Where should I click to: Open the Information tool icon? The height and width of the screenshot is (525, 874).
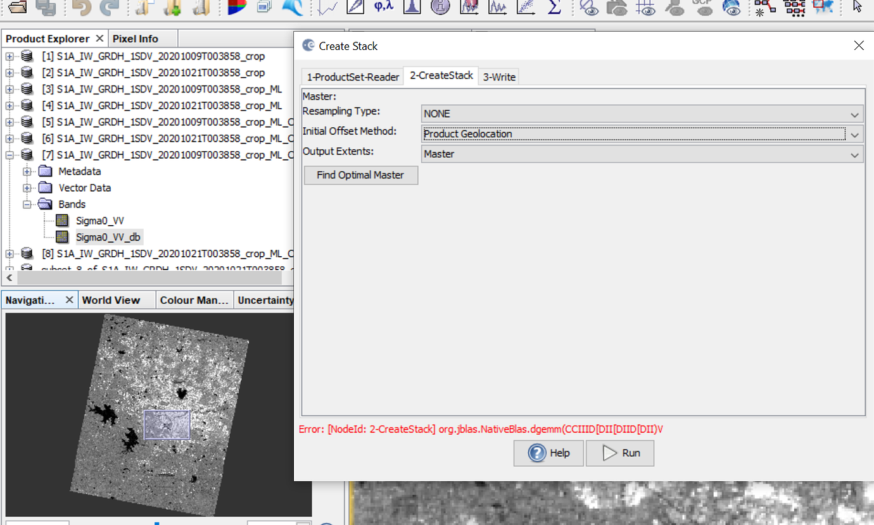point(440,6)
